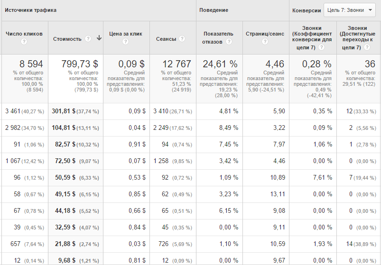This screenshot has width=381, height=265.
Task: Sort table by Сеансы column
Action: click(166, 39)
